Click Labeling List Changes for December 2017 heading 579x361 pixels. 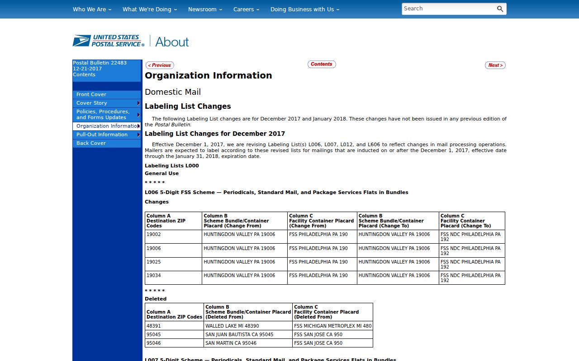click(x=215, y=134)
